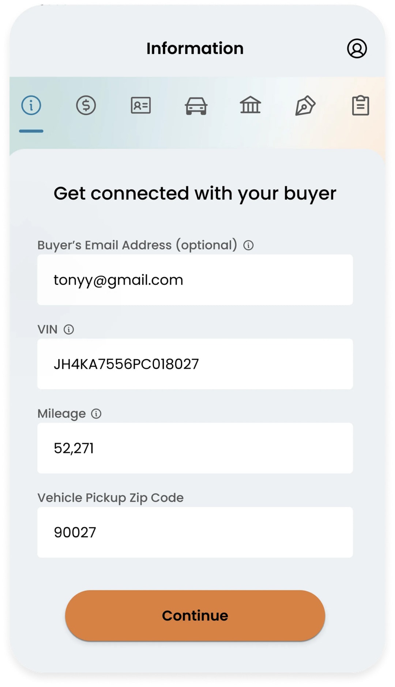Image resolution: width=395 pixels, height=687 pixels.
Task: Open the user profile icon
Action: point(357,48)
